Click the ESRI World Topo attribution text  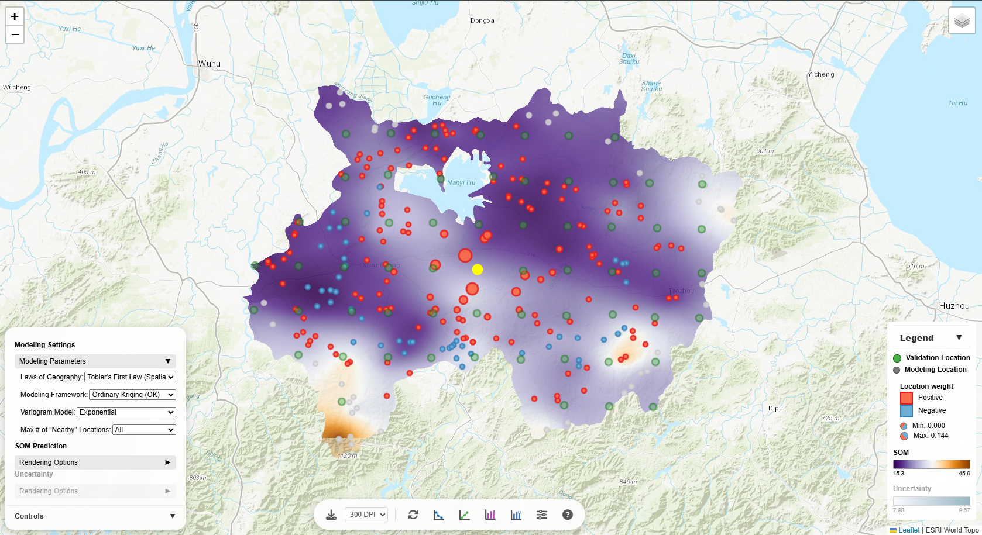point(952,530)
